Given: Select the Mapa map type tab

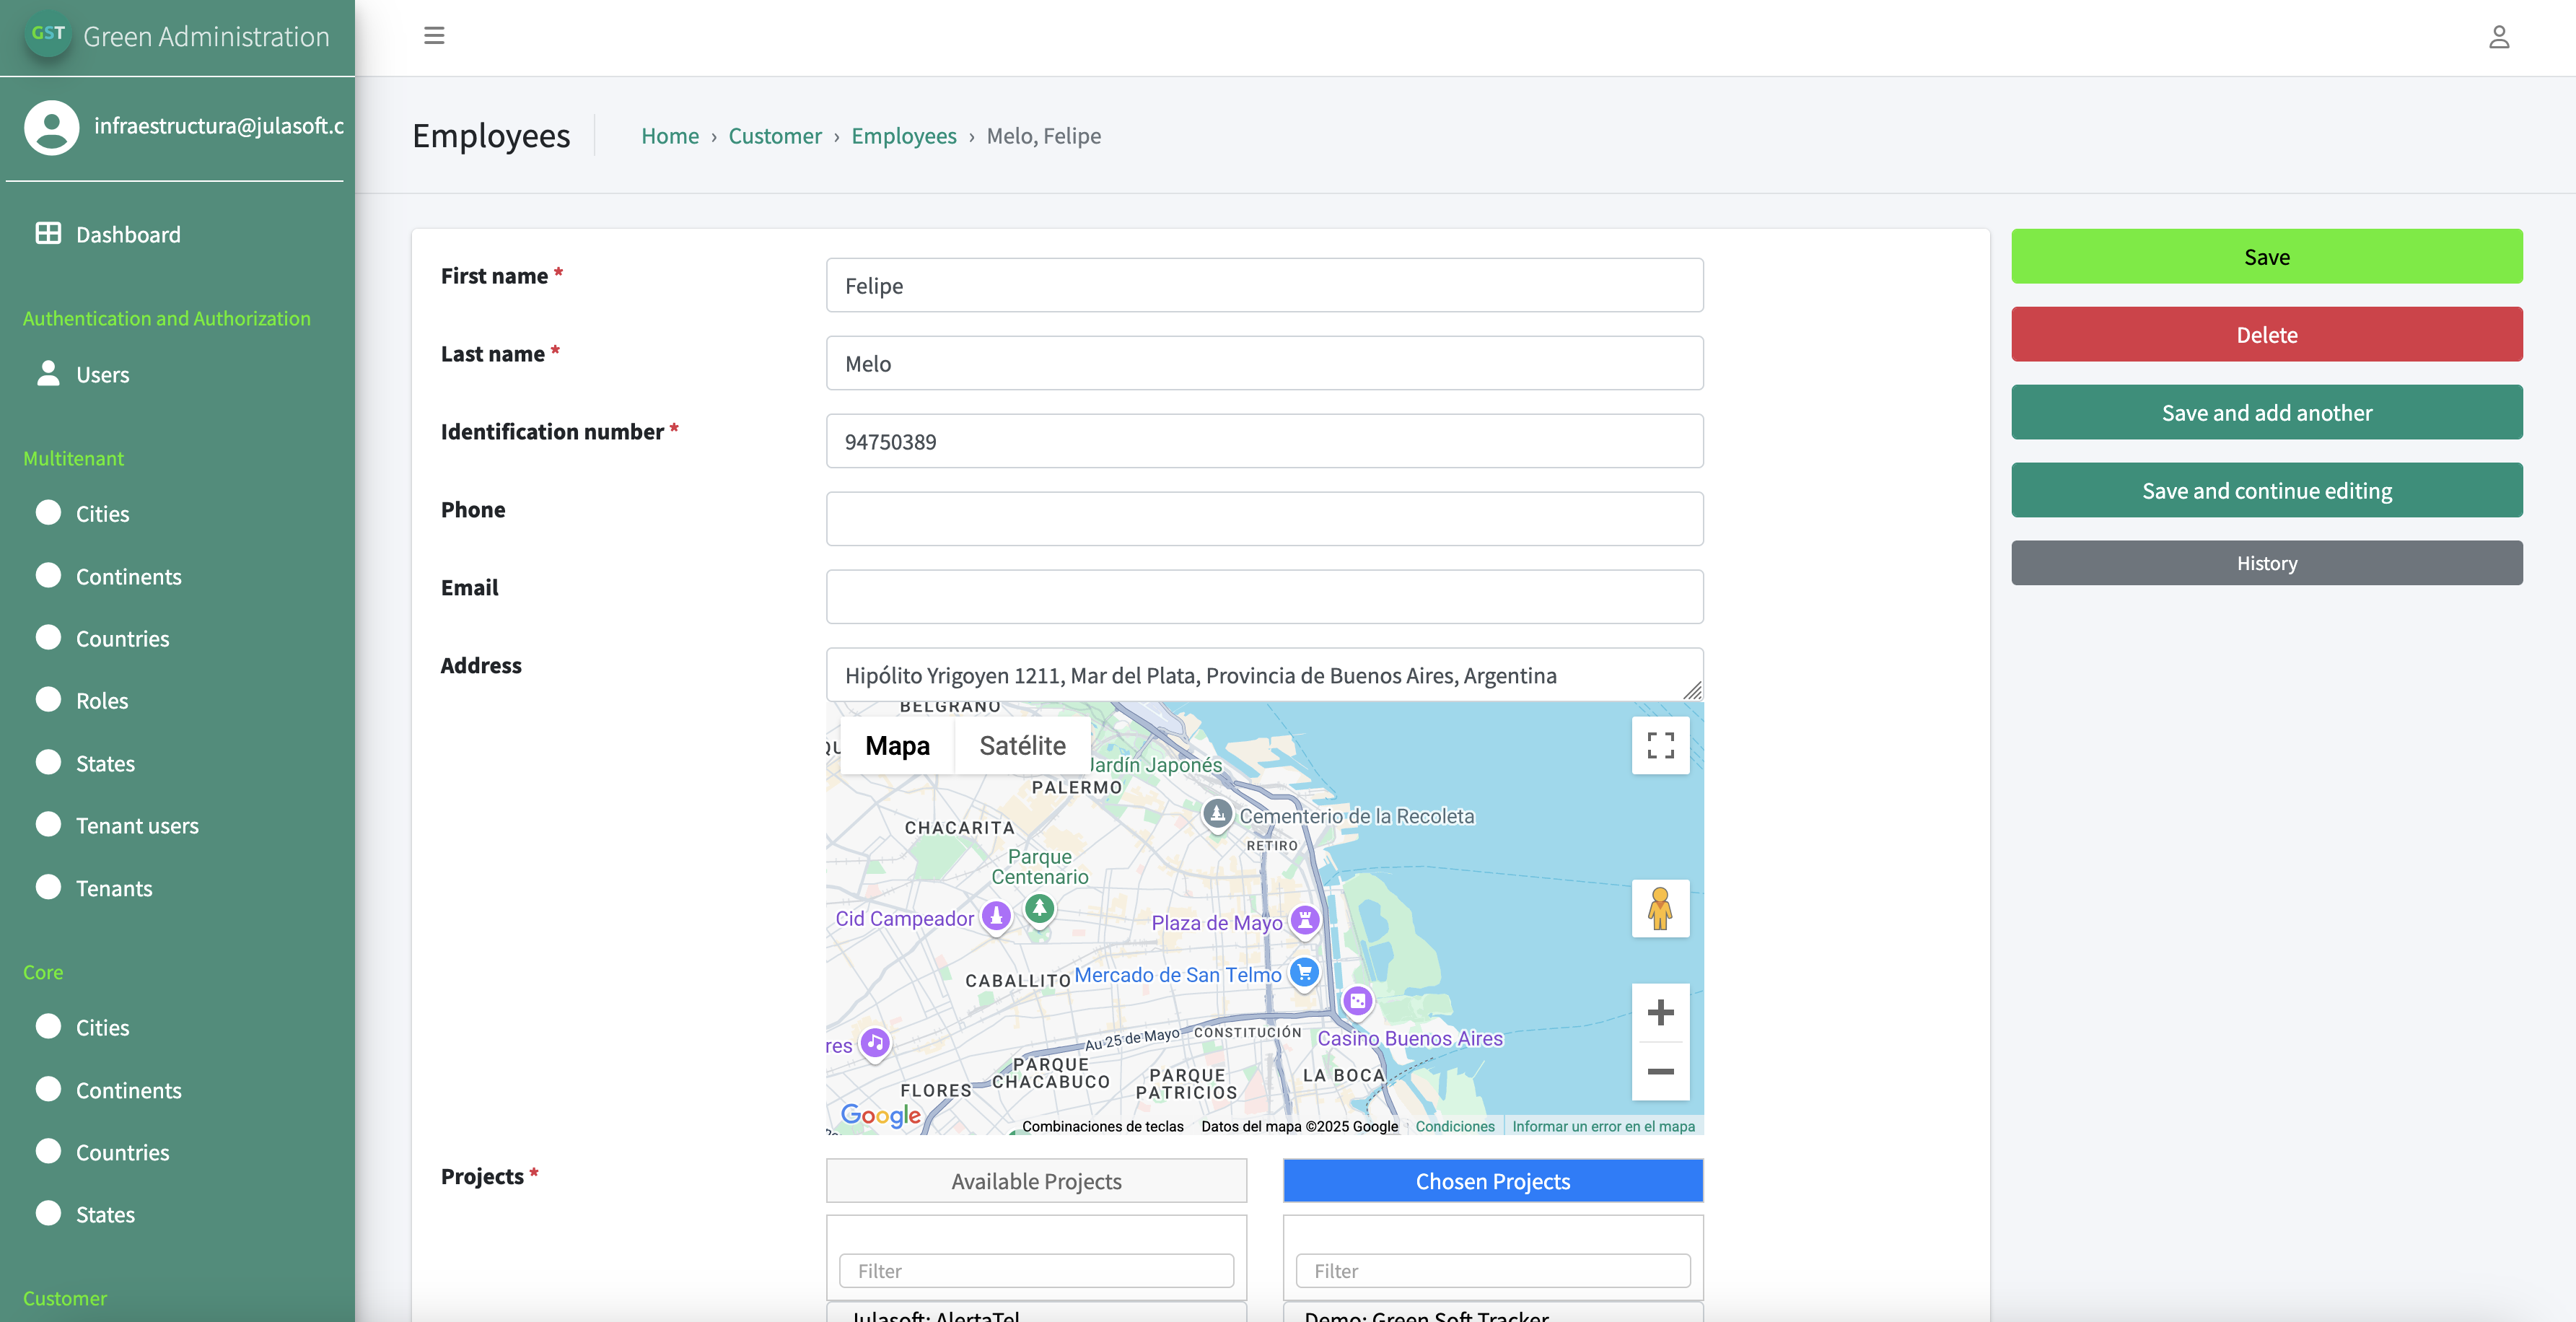Looking at the screenshot, I should [x=897, y=745].
